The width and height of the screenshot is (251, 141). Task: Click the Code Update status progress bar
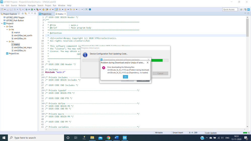tap(245, 133)
